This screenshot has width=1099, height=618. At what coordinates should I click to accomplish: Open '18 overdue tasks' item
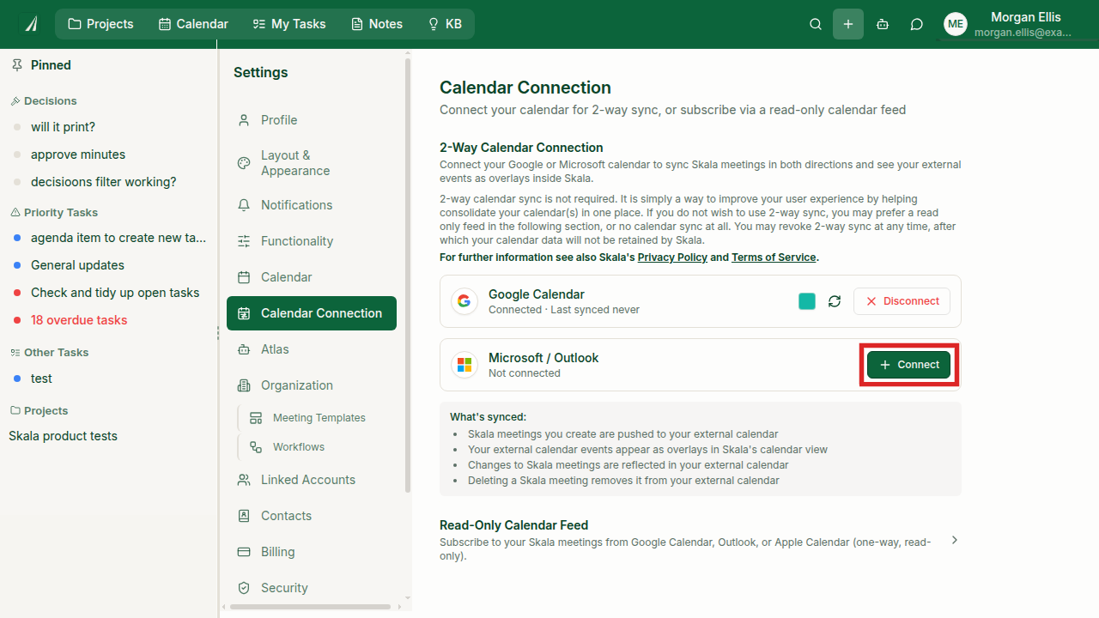point(79,320)
